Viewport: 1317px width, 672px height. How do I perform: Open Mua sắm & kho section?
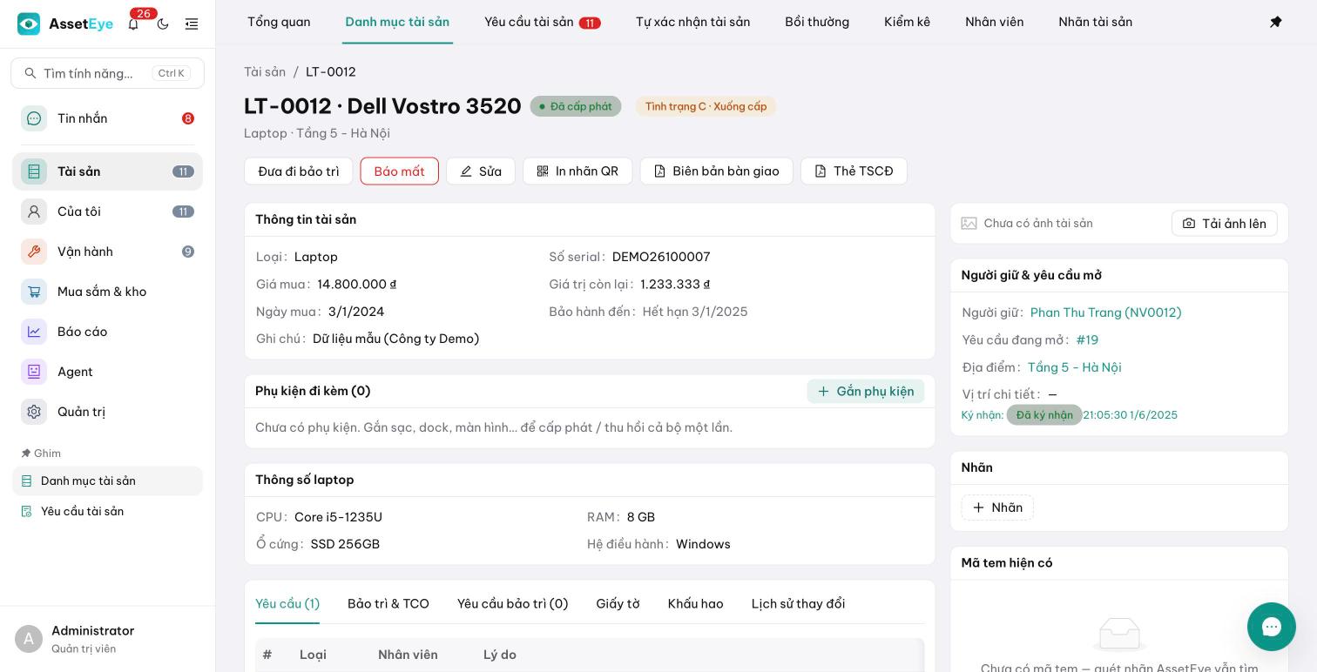pos(107,292)
